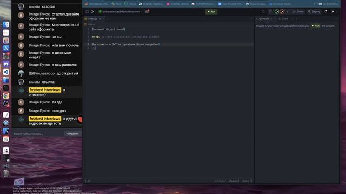Open the learn.javascript.ru link in the code
This screenshot has width=346, height=194.
coord(125,37)
